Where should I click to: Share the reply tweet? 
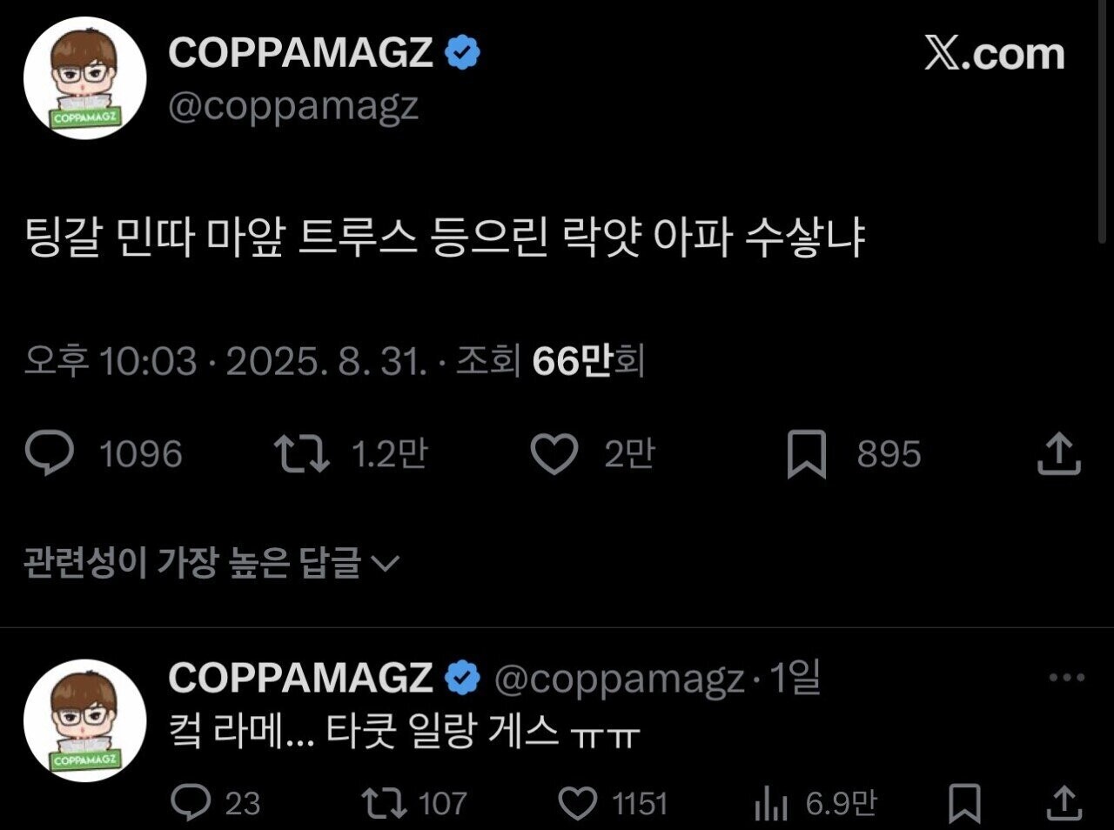pyautogui.click(x=1063, y=802)
